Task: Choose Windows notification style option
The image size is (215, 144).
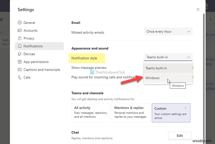Action: point(168,78)
